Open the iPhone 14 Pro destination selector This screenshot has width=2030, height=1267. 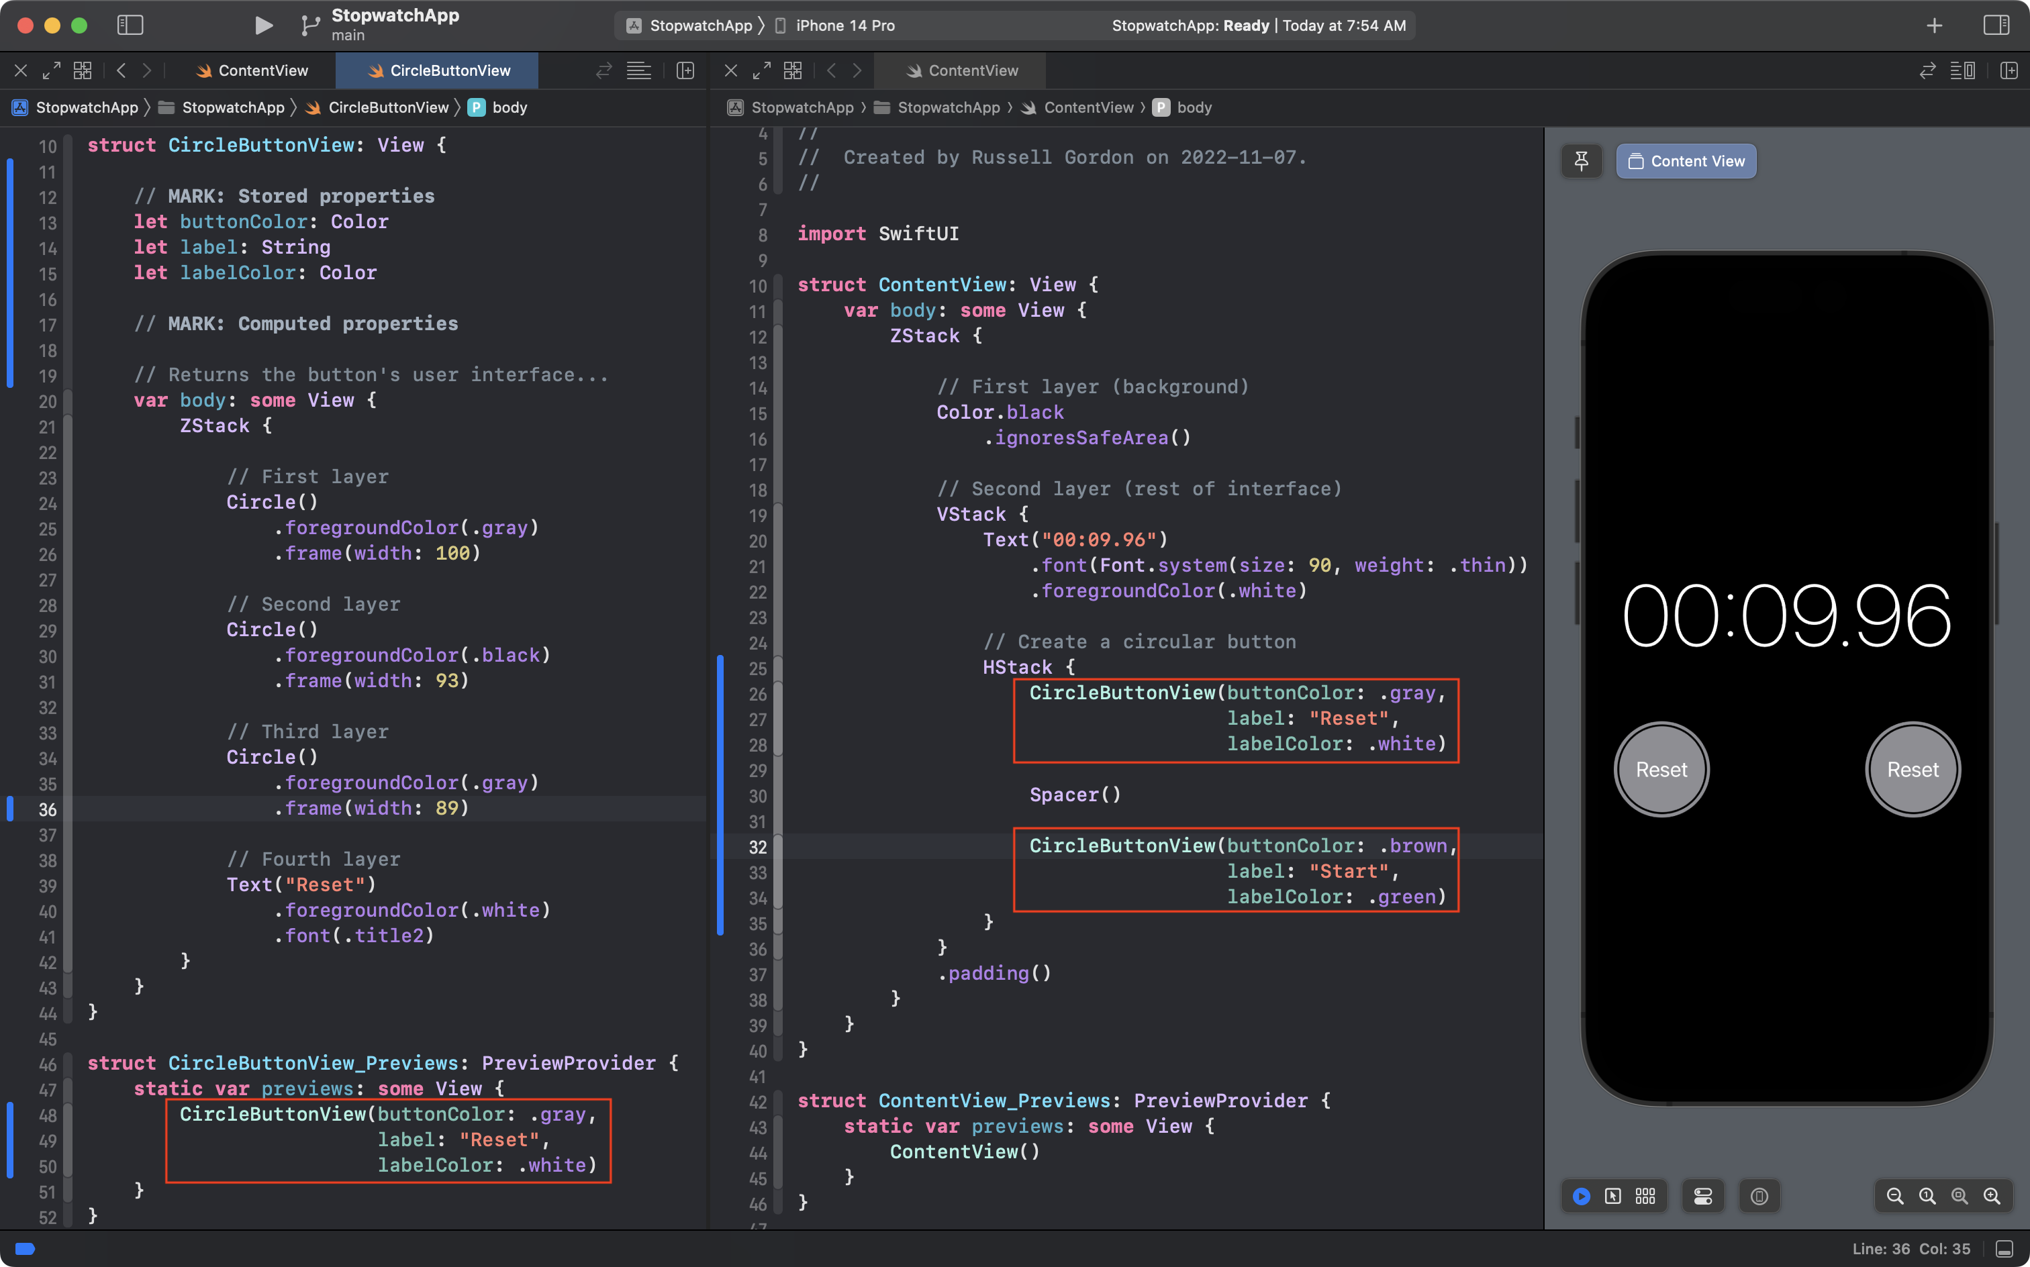coord(844,25)
